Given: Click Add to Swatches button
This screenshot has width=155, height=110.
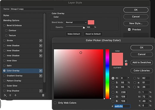Looking at the screenshot, I should pos(142,62).
